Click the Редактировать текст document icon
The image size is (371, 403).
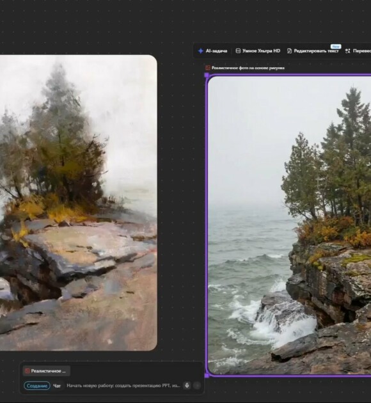289,51
